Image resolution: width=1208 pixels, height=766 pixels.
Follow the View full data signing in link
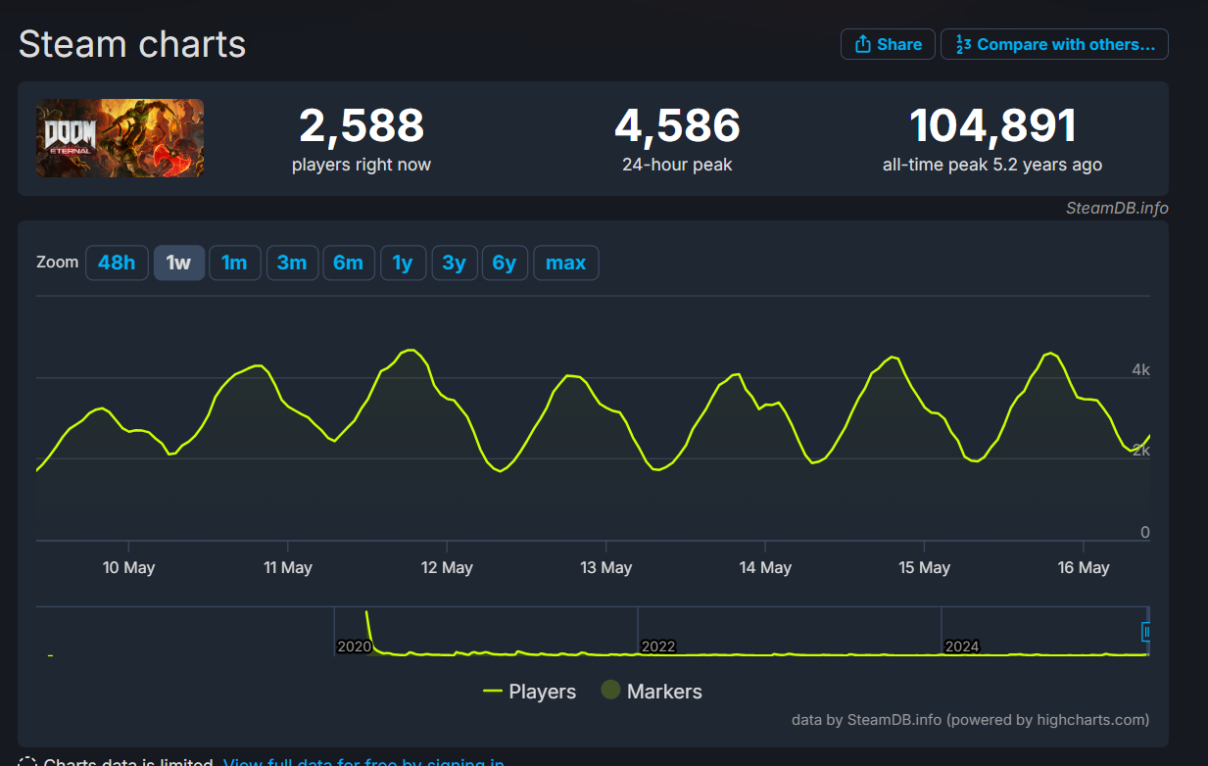pyautogui.click(x=363, y=763)
